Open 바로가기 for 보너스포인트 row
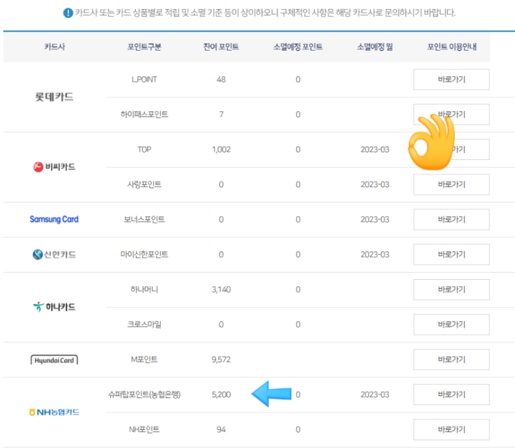The width and height of the screenshot is (515, 448). (451, 219)
